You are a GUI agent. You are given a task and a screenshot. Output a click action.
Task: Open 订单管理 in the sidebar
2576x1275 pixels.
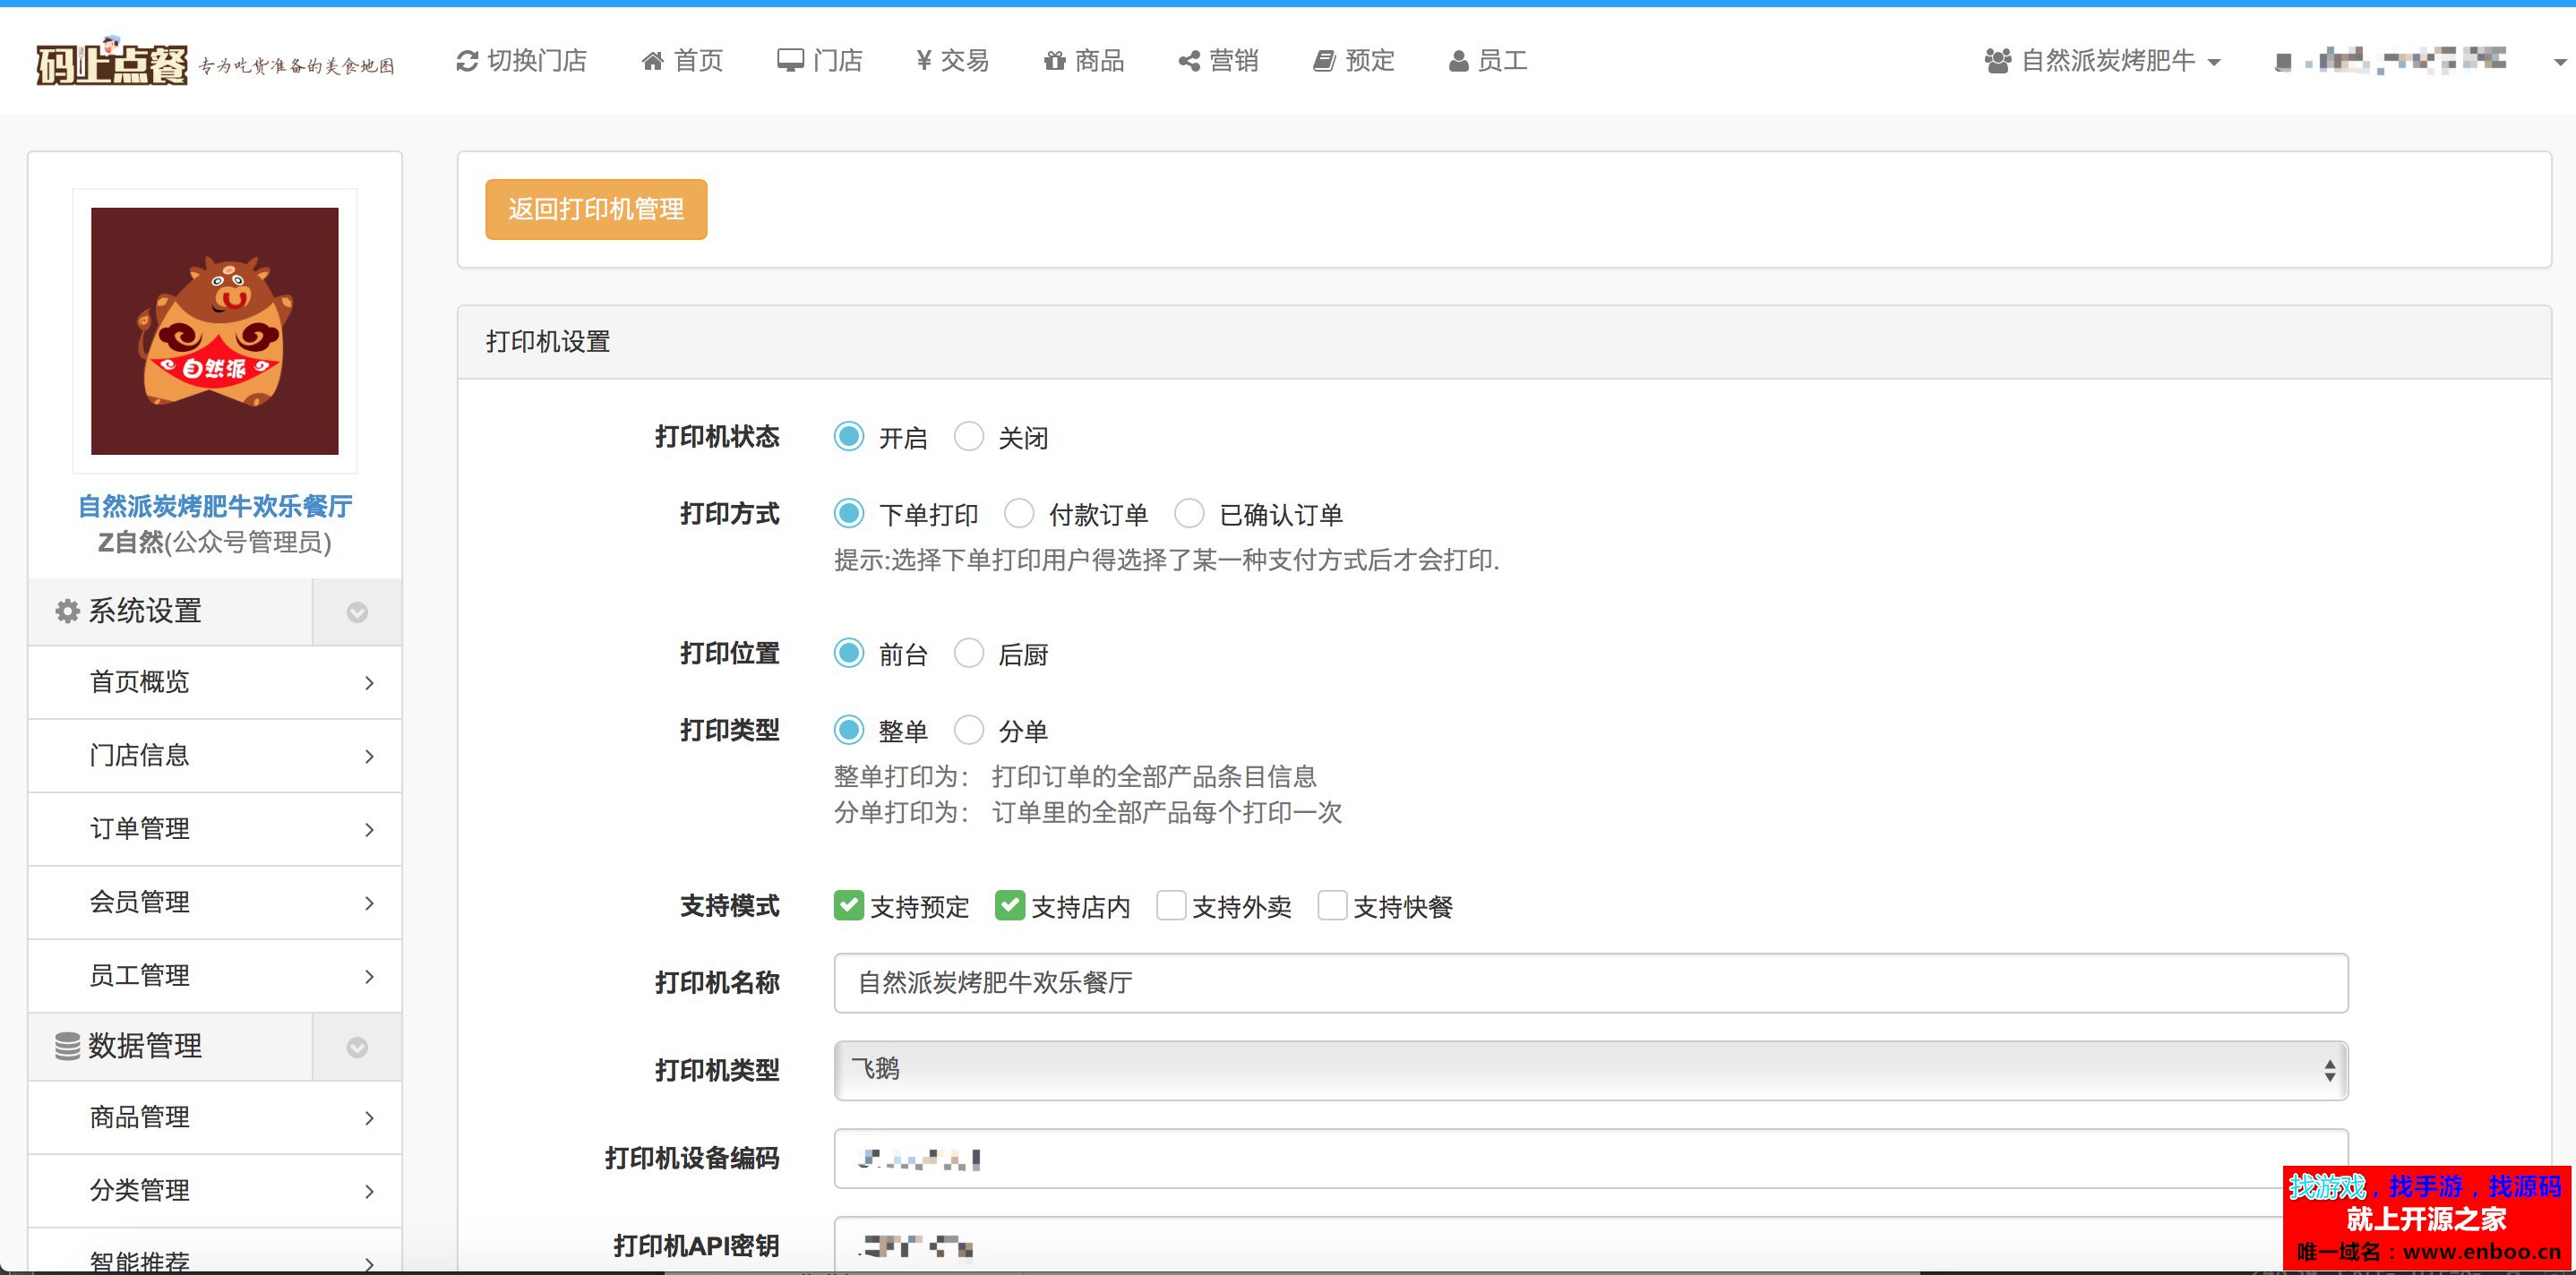point(215,830)
